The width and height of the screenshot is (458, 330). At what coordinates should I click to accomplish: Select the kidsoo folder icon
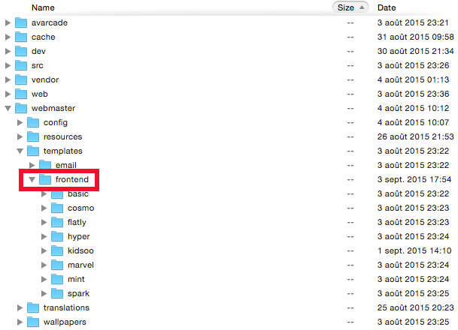coord(57,250)
